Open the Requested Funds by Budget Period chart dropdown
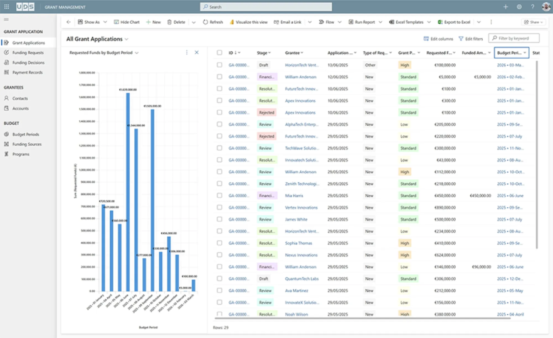This screenshot has width=553, height=338. 137,53
